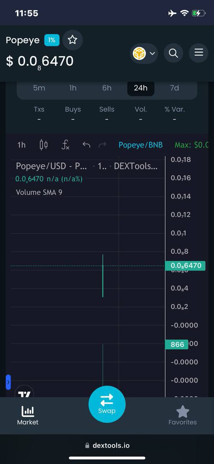
Task: Click the 866 volume axis label
Action: click(x=177, y=344)
